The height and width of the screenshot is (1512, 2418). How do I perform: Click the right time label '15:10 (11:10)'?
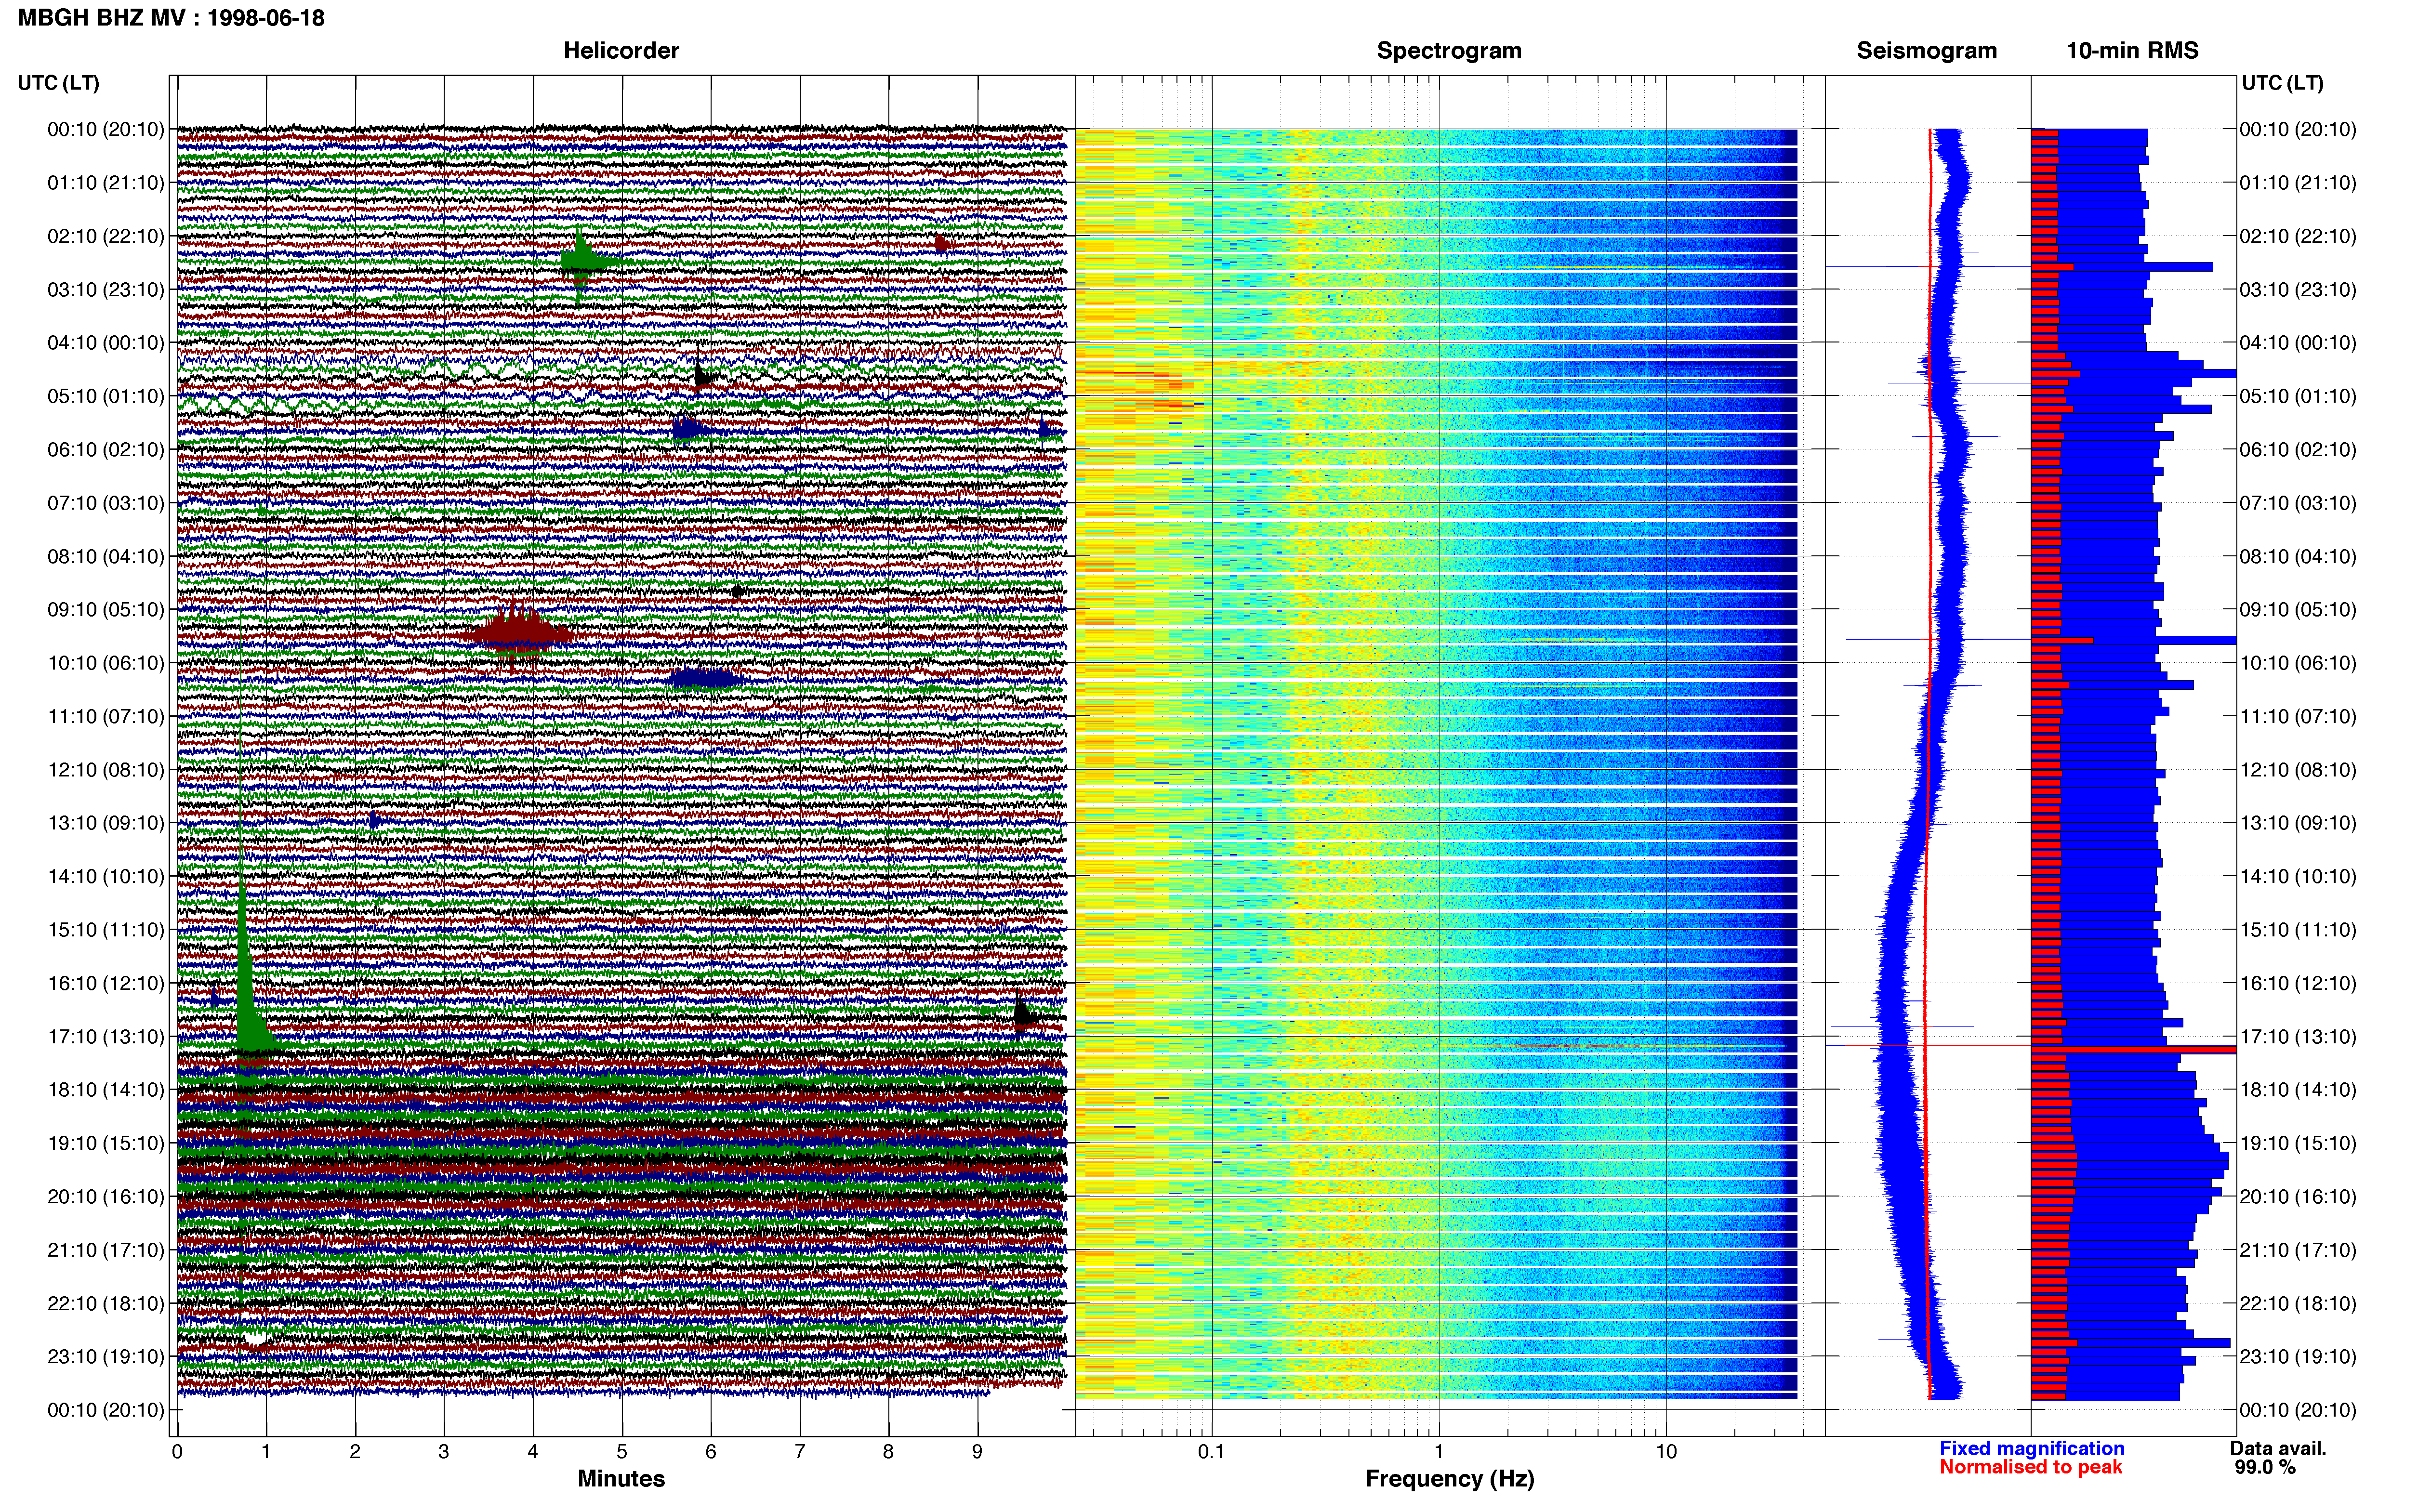[2298, 929]
